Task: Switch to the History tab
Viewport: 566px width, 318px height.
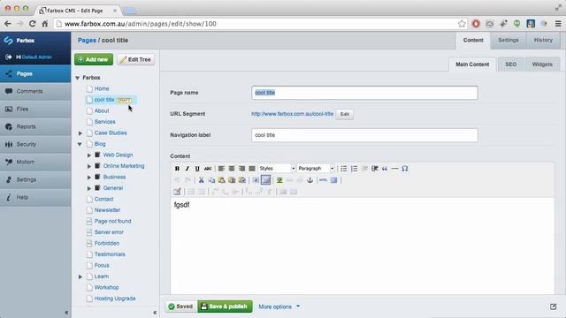Action: (x=543, y=40)
